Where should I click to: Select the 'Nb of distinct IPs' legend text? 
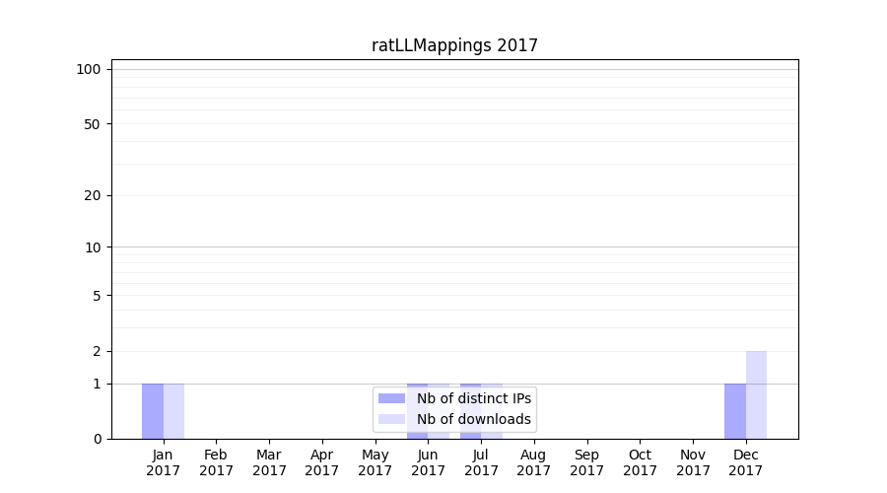pyautogui.click(x=474, y=398)
